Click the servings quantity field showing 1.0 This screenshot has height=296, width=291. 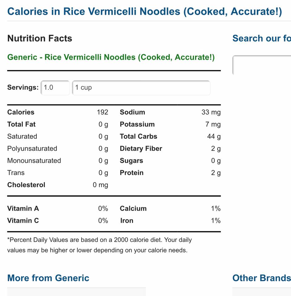pos(55,88)
